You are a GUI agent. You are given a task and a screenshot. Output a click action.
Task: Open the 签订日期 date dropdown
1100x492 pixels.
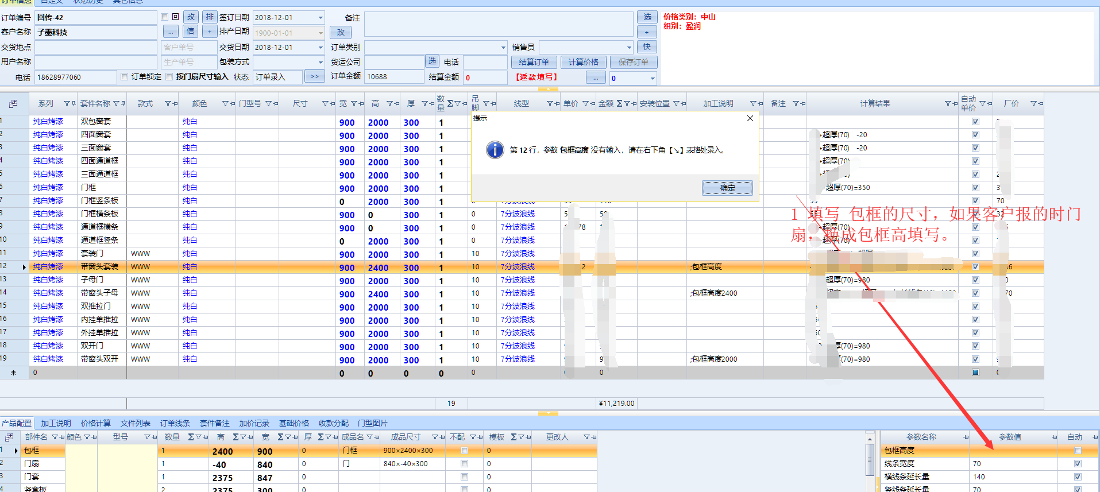tap(321, 18)
